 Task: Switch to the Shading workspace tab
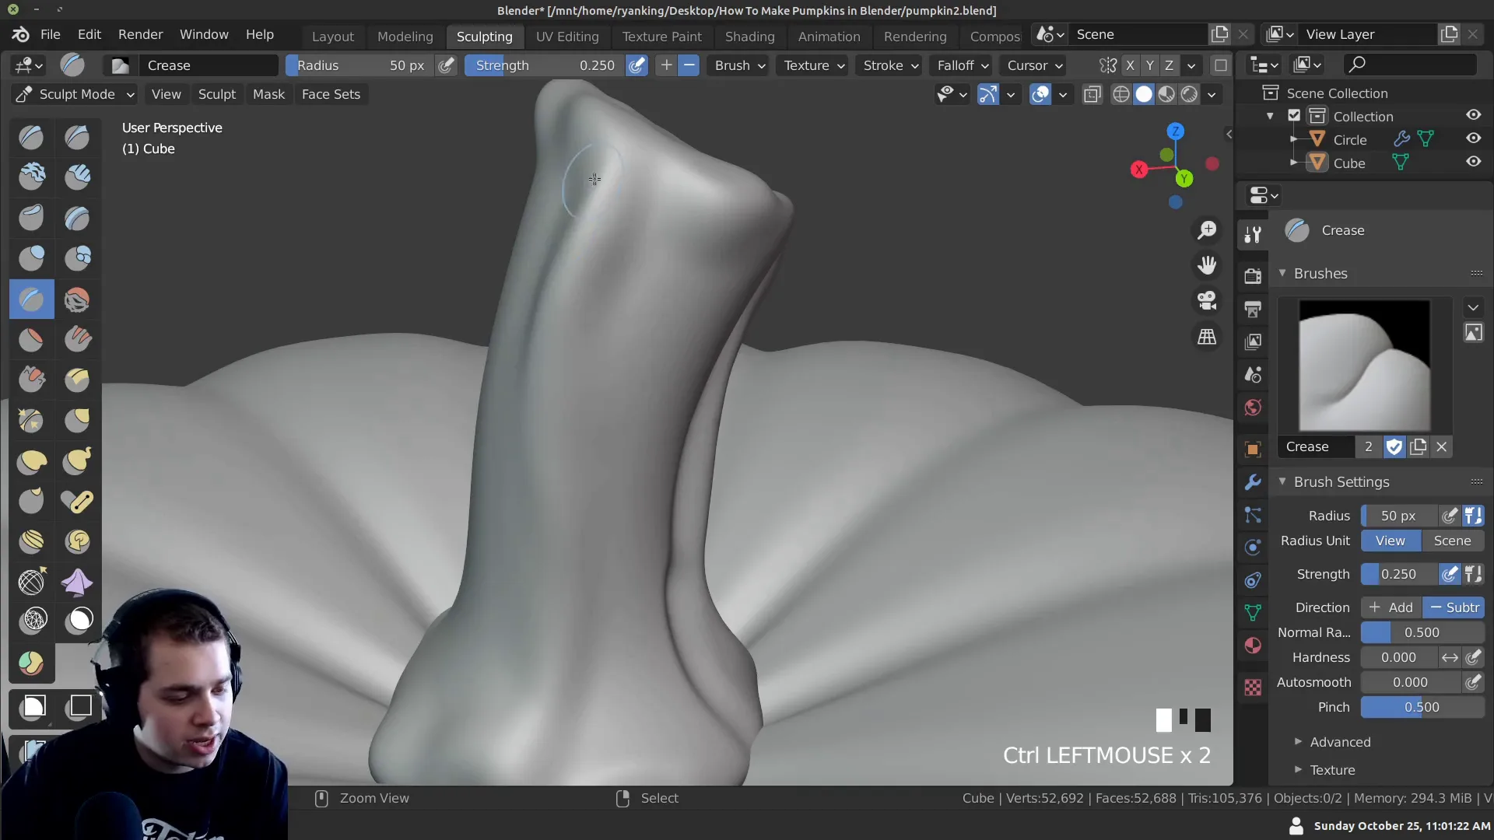[749, 37]
